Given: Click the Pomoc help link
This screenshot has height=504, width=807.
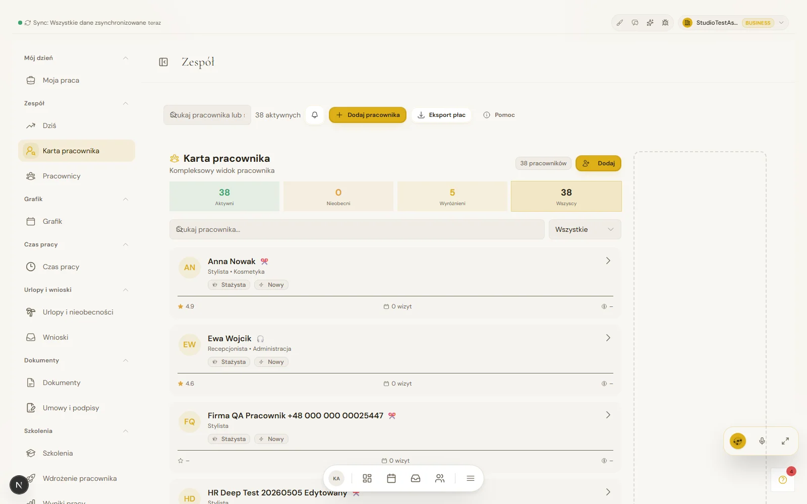Looking at the screenshot, I should click(499, 115).
